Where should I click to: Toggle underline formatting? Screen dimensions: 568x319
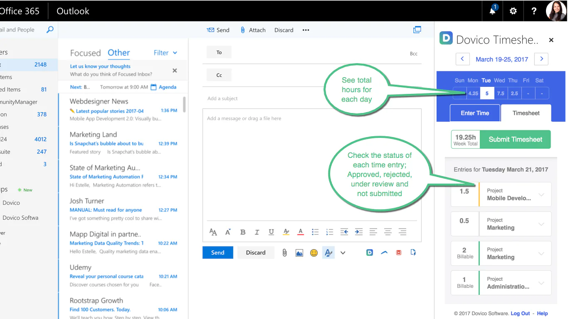coord(272,232)
